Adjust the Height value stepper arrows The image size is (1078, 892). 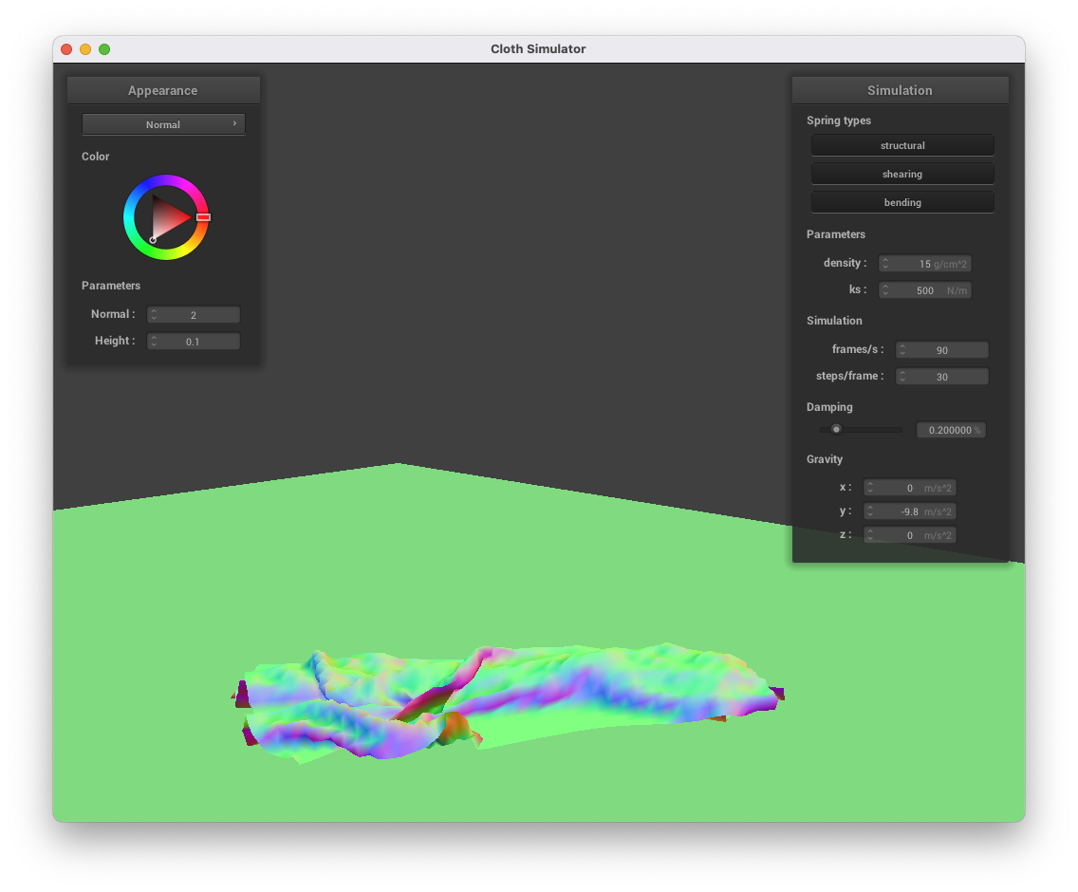pyautogui.click(x=154, y=341)
